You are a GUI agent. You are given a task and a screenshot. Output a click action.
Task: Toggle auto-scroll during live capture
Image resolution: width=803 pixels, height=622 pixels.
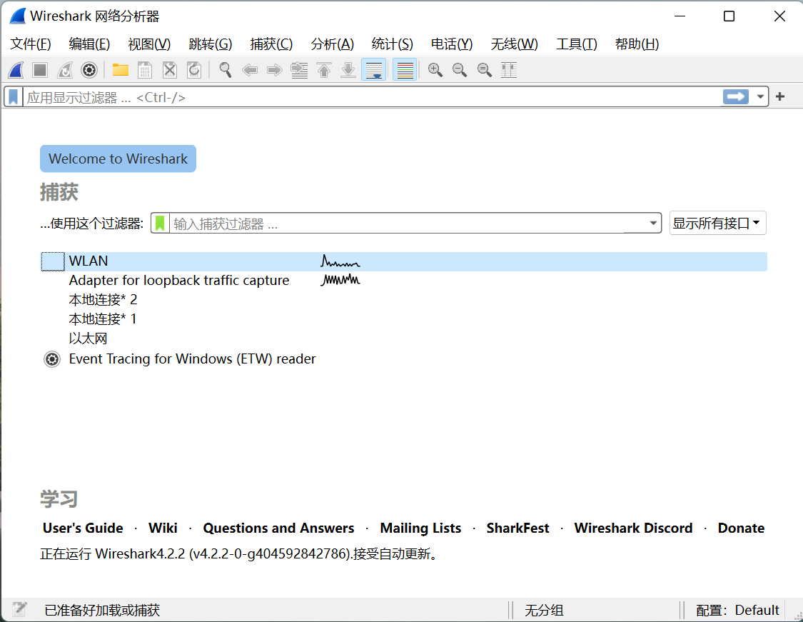pos(374,70)
